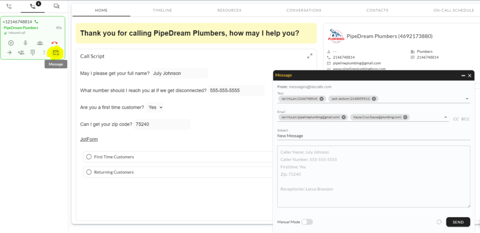Viewport: 480px width, 233px height.
Task: Open the active calls tab with badge
Action: [33, 6]
